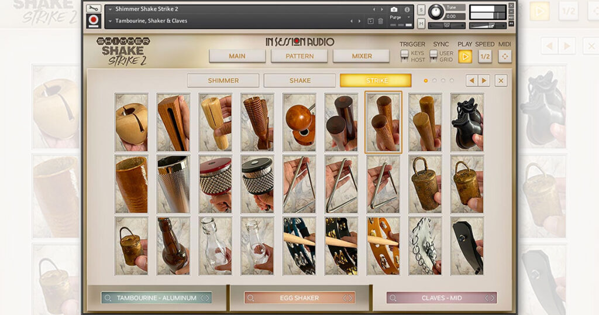This screenshot has width=599, height=315.
Task: Toggle the Sync User/Grid switch
Action: coord(433,56)
